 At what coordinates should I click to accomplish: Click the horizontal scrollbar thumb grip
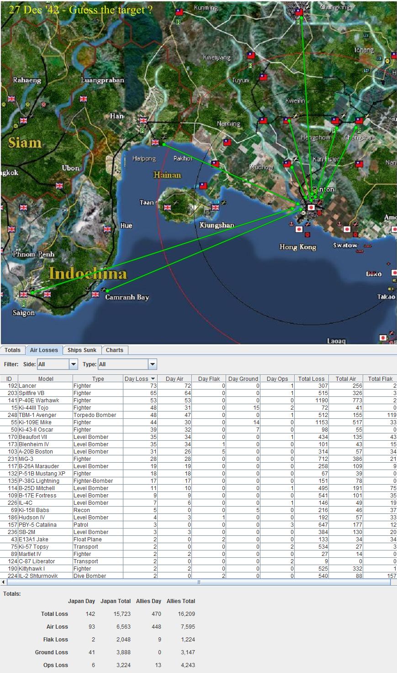(x=199, y=582)
